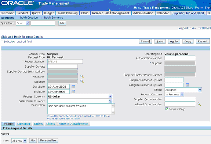Viewport: 211px width, 144px height.
Task: Click Cancel button
Action: tap(145, 41)
